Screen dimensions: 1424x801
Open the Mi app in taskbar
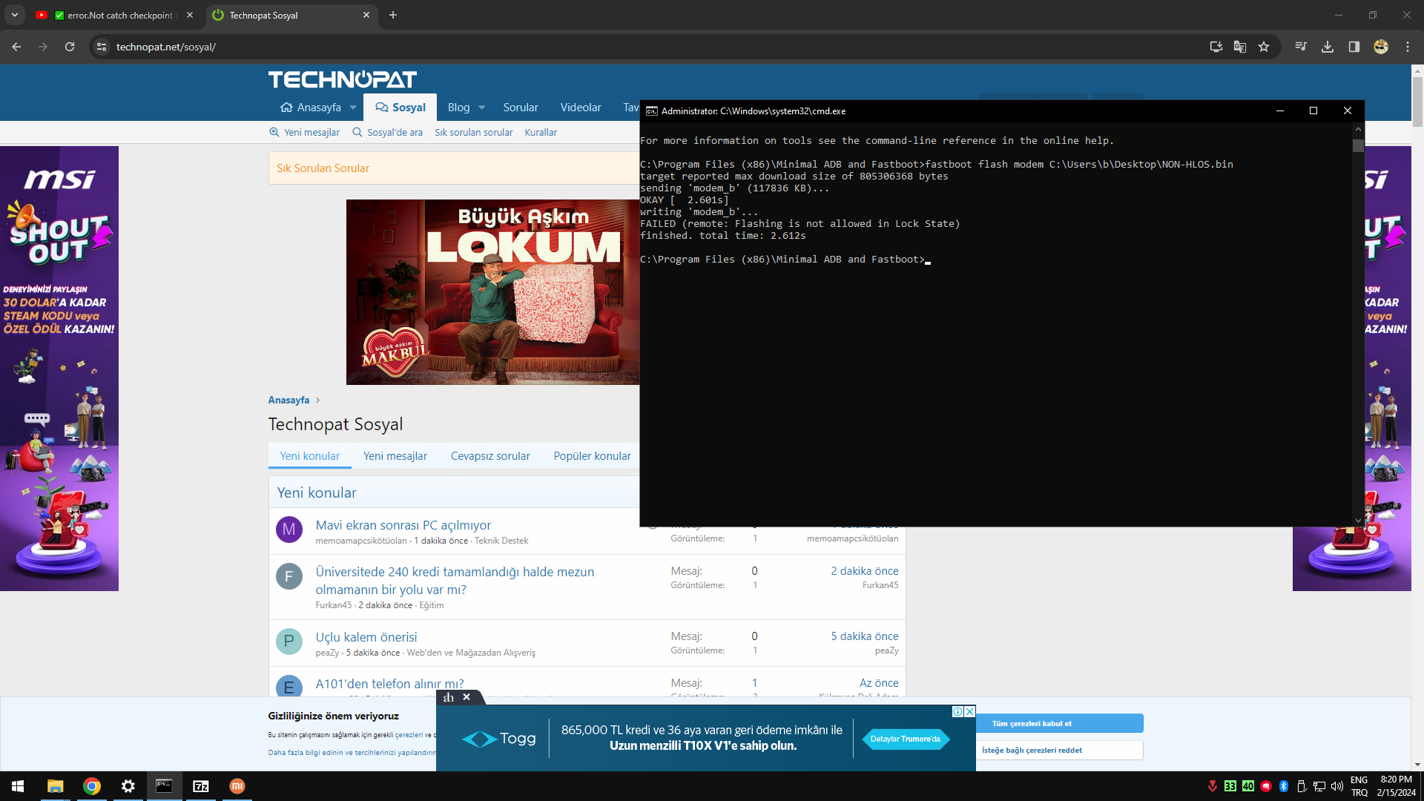pos(237,786)
